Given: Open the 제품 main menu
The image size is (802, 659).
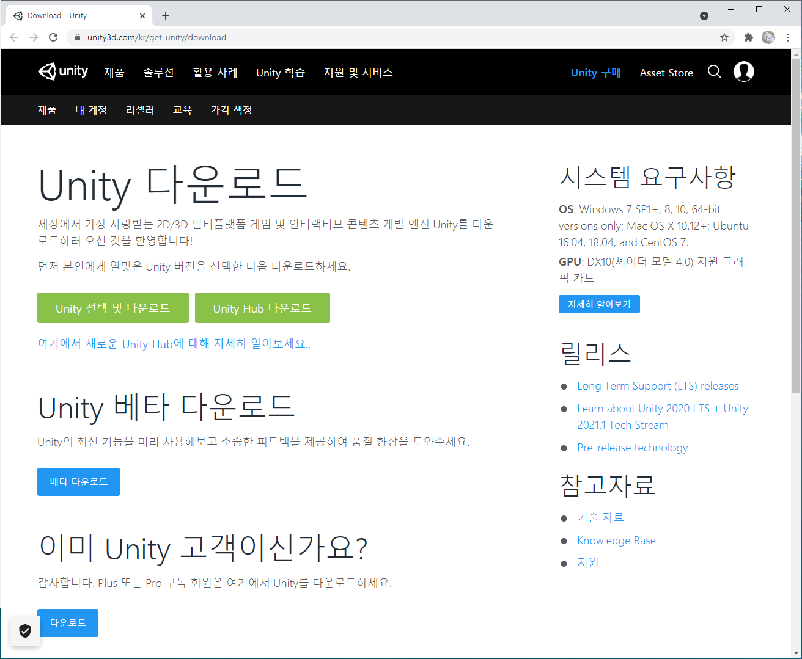Looking at the screenshot, I should point(114,73).
